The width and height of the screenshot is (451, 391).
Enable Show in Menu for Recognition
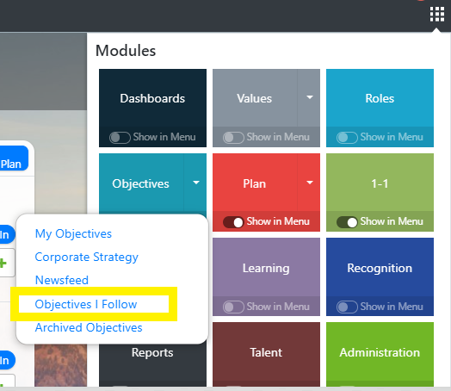(347, 307)
